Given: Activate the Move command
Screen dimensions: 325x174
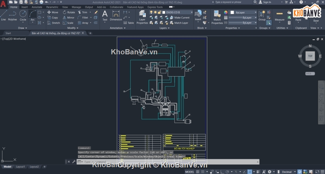Looking at the screenshot, I should pyautogui.click(x=53, y=12).
